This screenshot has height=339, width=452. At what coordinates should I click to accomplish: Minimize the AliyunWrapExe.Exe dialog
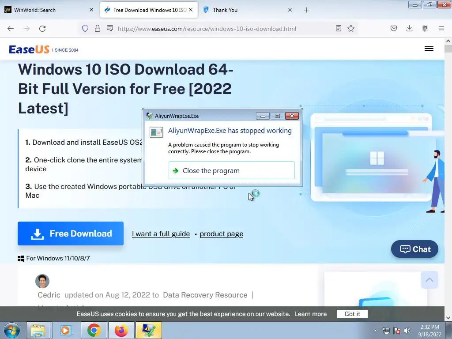[x=263, y=116]
